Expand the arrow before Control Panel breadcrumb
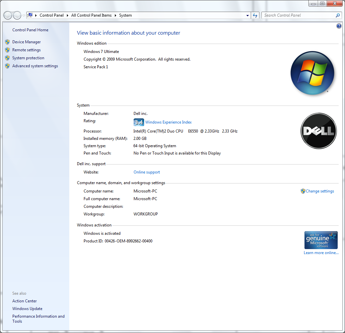Viewport: 345px width, 333px height. (x=36, y=15)
